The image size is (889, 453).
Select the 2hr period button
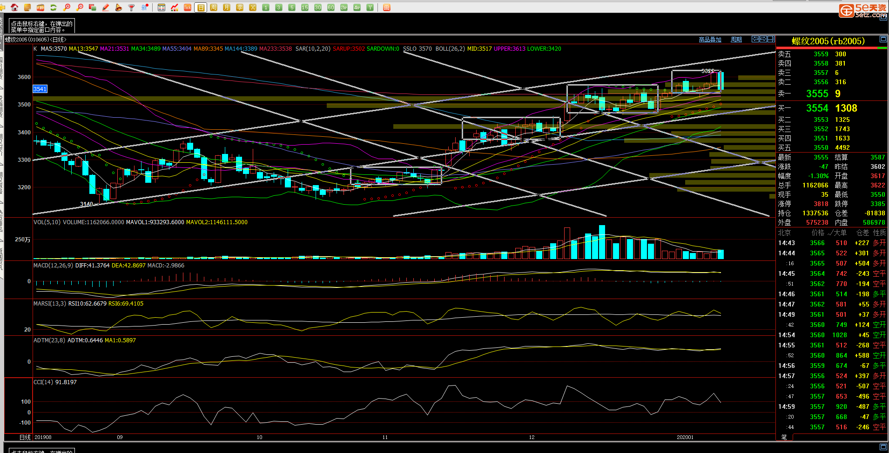[x=344, y=7]
